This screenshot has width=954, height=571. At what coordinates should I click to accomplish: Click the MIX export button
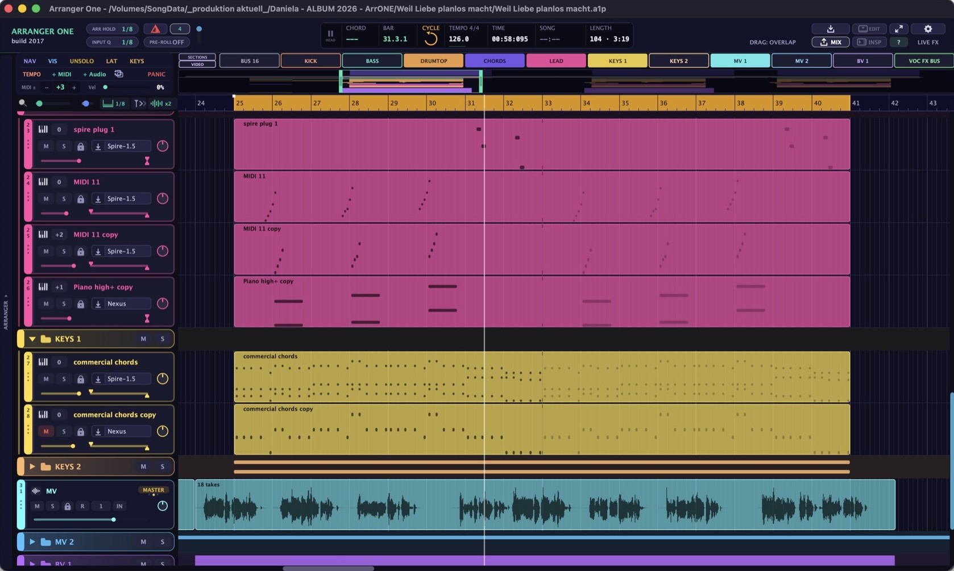click(x=831, y=42)
